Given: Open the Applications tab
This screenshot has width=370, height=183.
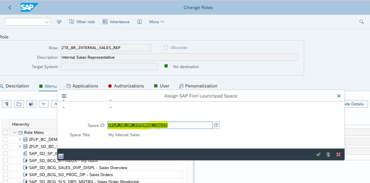Looking at the screenshot, I should [x=82, y=86].
